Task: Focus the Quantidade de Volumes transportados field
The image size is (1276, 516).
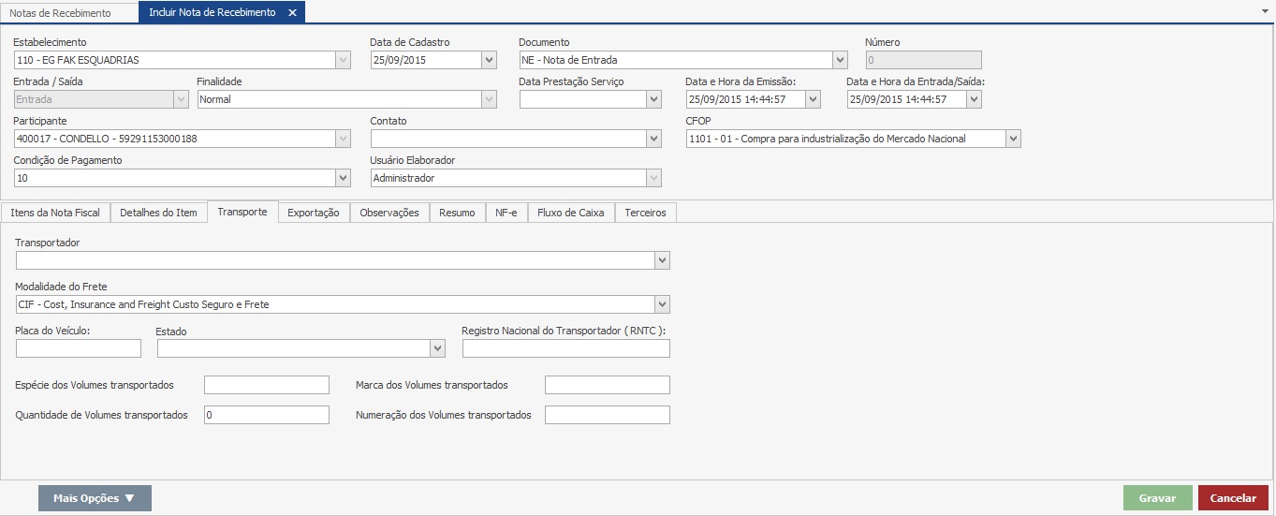Action: pos(267,415)
